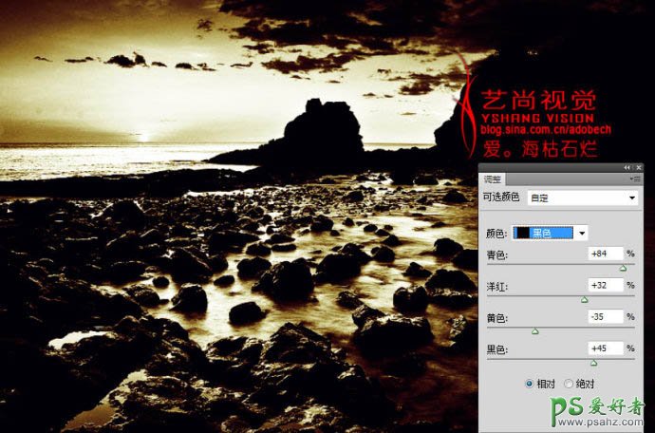The height and width of the screenshot is (433, 655).
Task: Expand the 颜色 dropdown set to 黑色
Action: click(552, 233)
